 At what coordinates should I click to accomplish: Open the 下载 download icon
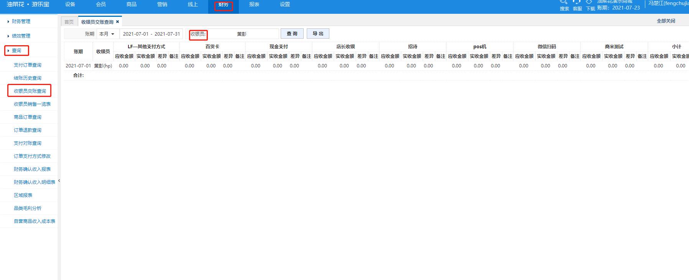[x=590, y=5]
